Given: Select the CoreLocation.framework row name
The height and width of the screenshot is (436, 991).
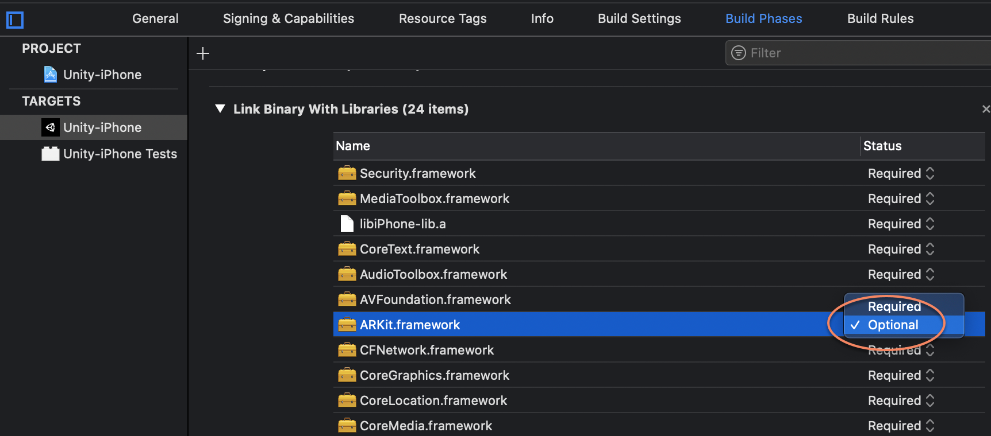Looking at the screenshot, I should 433,400.
